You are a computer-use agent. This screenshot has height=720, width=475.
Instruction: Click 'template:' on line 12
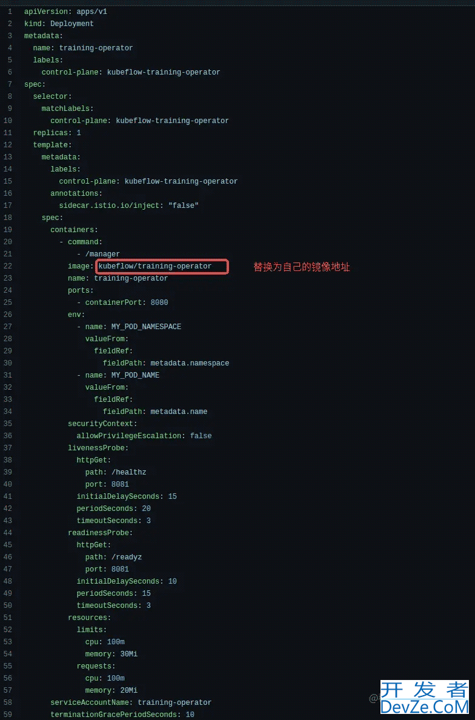(x=52, y=145)
